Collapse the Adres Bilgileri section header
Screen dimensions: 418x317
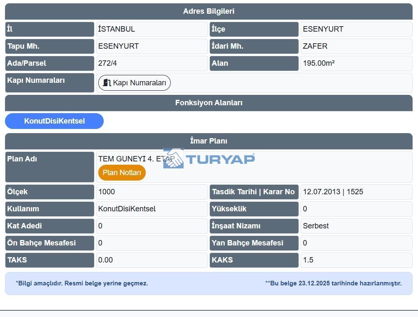tap(209, 11)
